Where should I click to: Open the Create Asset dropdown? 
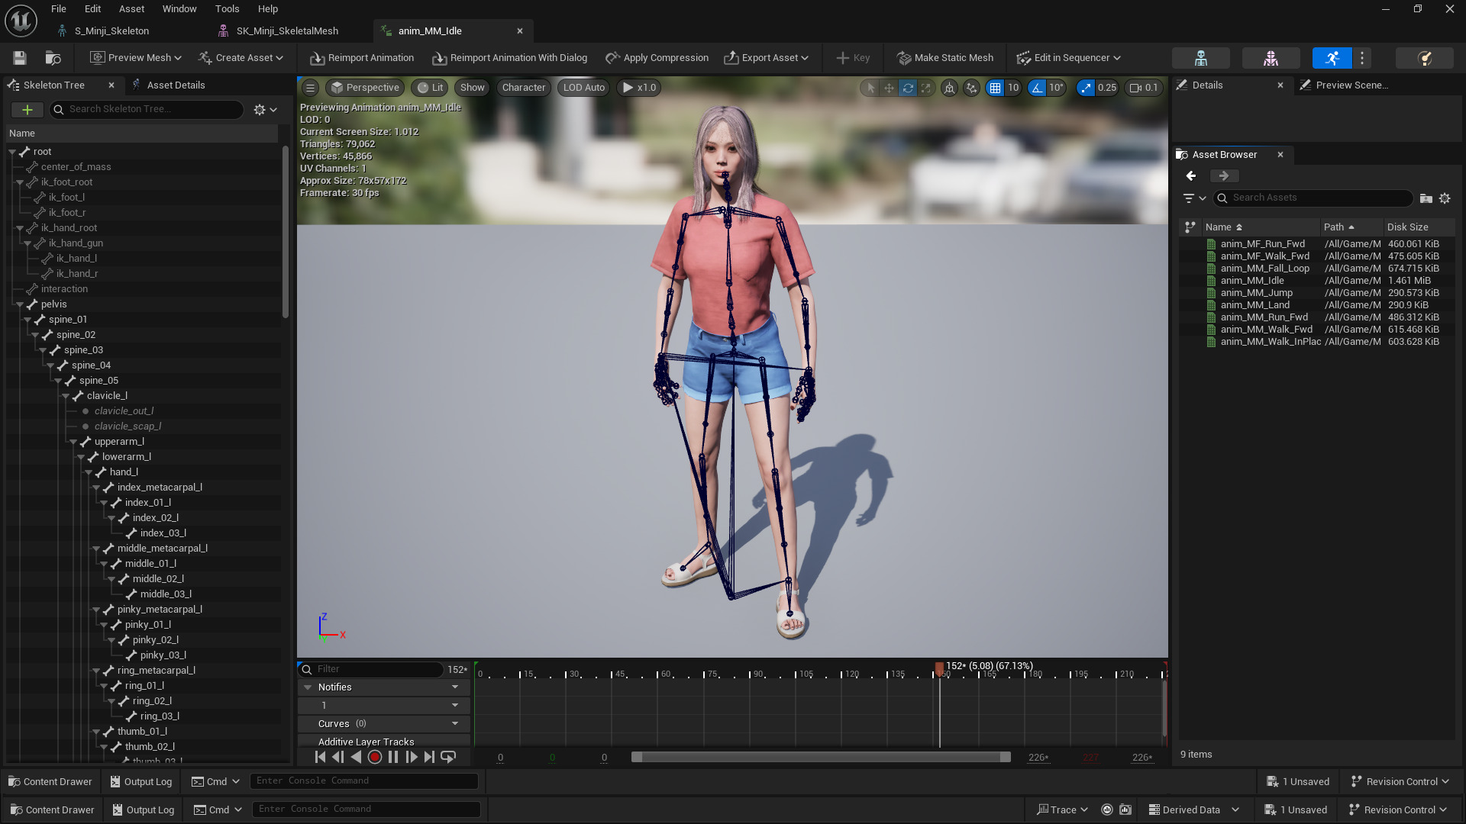[x=241, y=58]
